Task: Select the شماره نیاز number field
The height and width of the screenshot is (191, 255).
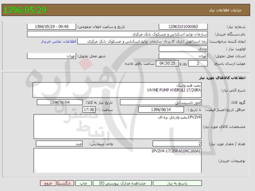Action: coord(183,27)
